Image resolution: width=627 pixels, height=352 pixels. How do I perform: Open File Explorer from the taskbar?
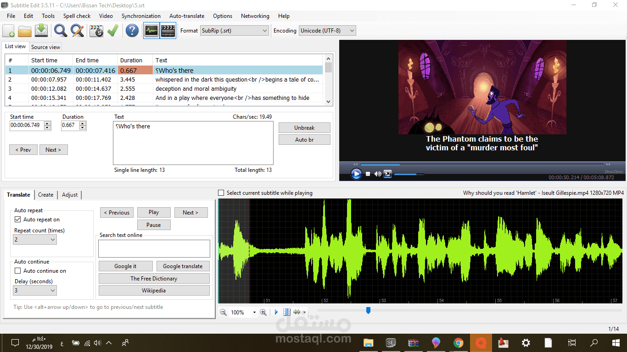368,342
